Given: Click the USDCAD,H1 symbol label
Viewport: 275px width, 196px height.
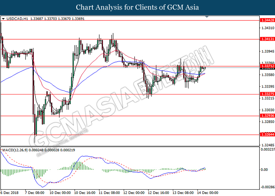Looking at the screenshot, I should pyautogui.click(x=17, y=19).
